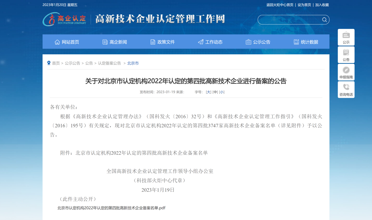Open the 高企新闻 navigation tab

coord(115,42)
